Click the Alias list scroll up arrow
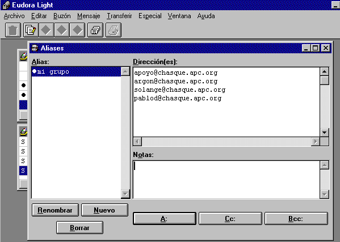Screen dimensions: 340x242 tap(125, 71)
